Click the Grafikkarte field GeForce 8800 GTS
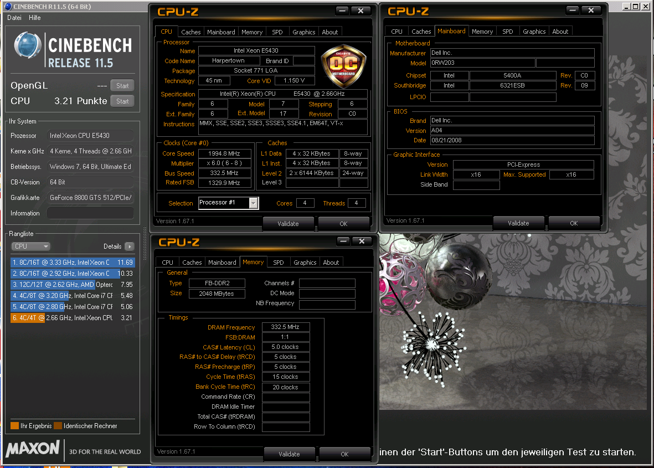This screenshot has height=468, width=654. [x=90, y=198]
